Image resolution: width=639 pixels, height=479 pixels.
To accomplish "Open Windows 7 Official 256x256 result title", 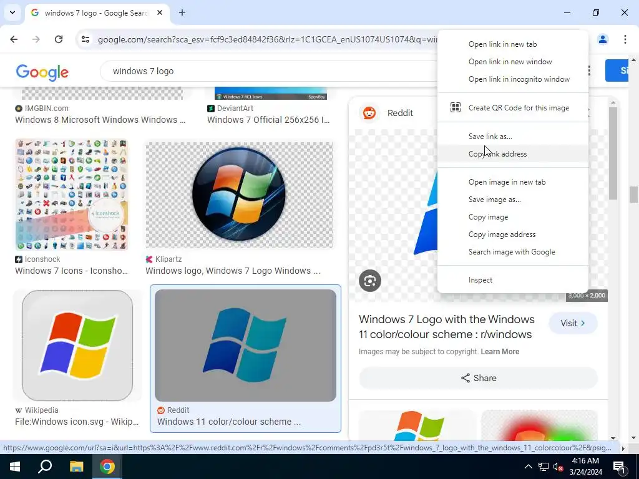I will click(268, 120).
